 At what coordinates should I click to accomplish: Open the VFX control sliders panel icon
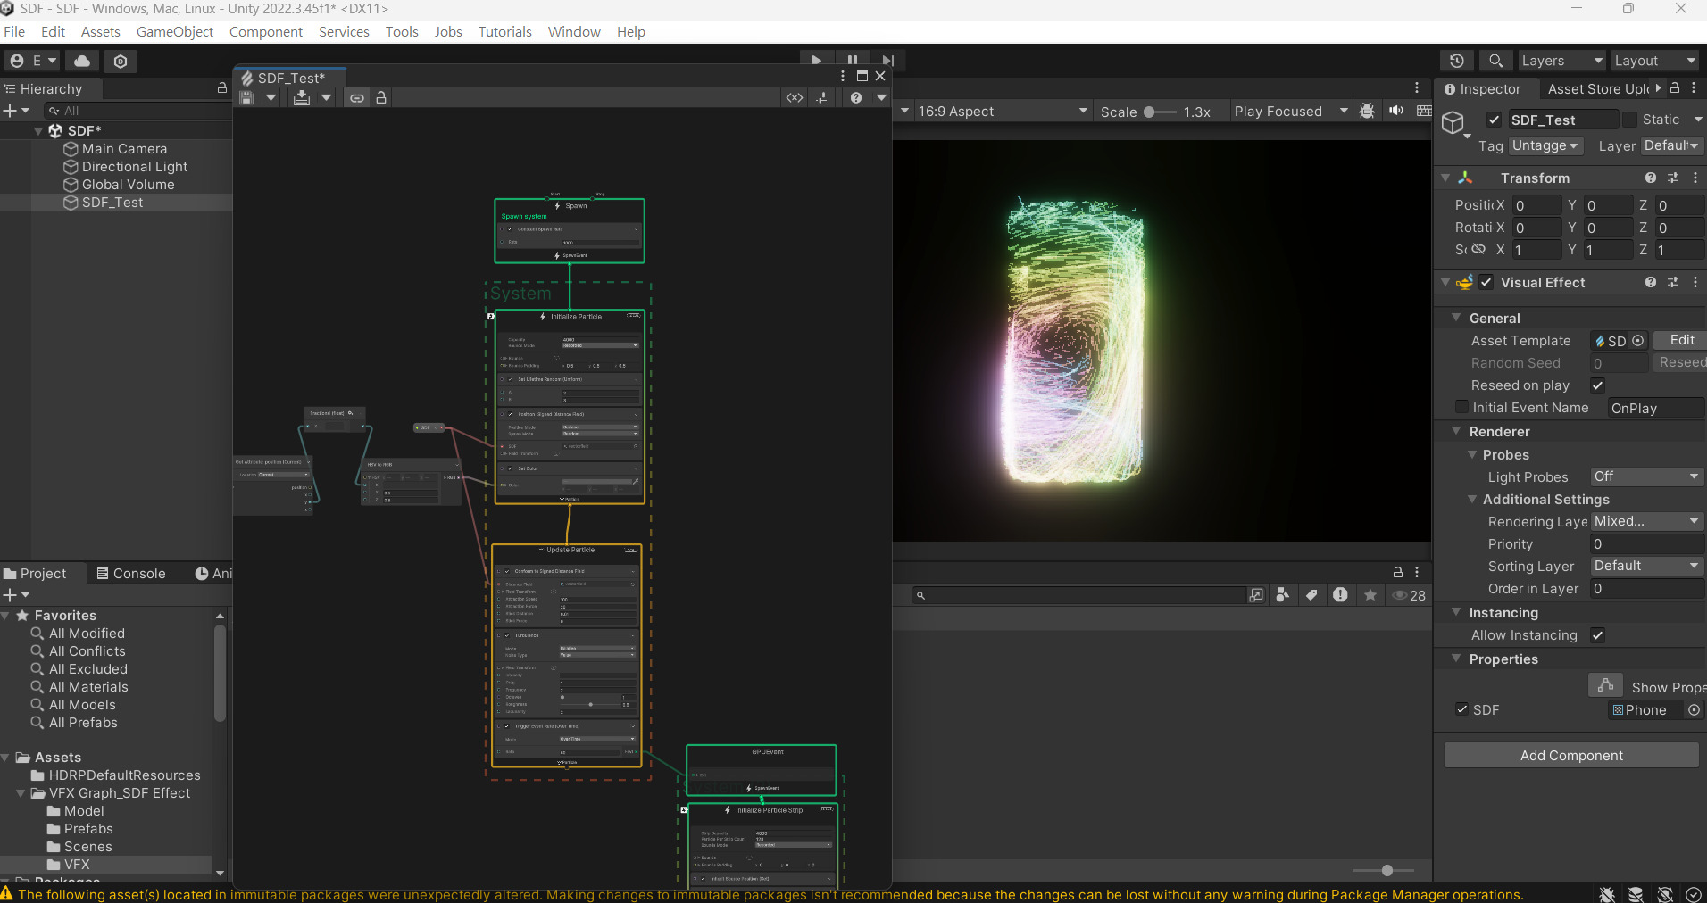821,98
